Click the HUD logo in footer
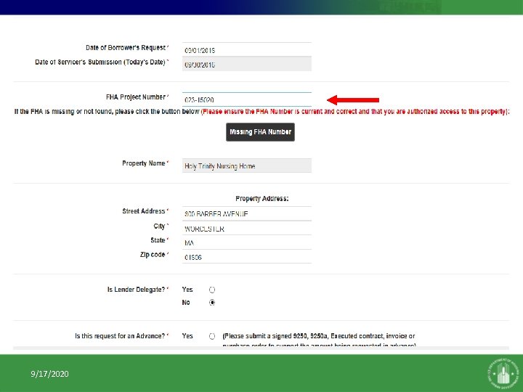523x392 pixels. pos(503,373)
